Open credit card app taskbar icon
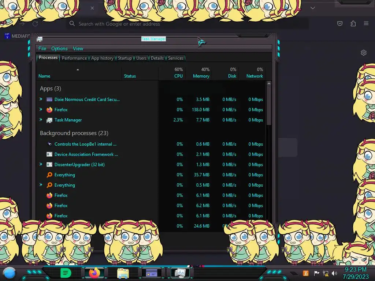 151,273
